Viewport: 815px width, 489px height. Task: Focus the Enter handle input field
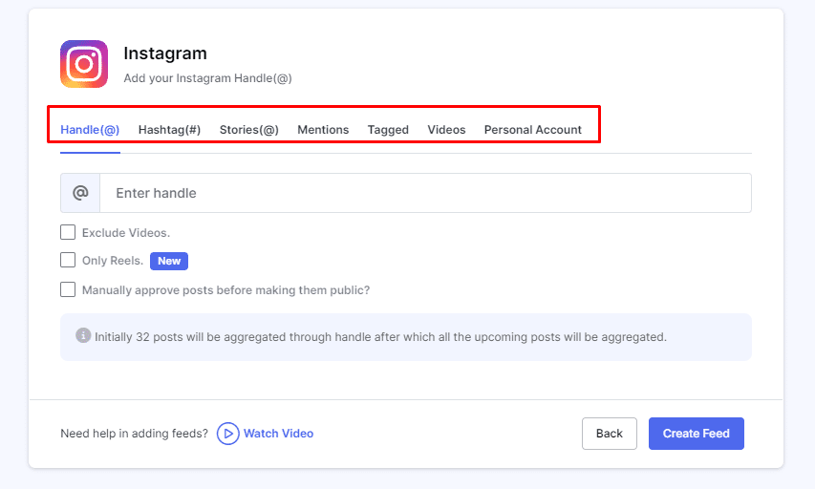coord(425,193)
